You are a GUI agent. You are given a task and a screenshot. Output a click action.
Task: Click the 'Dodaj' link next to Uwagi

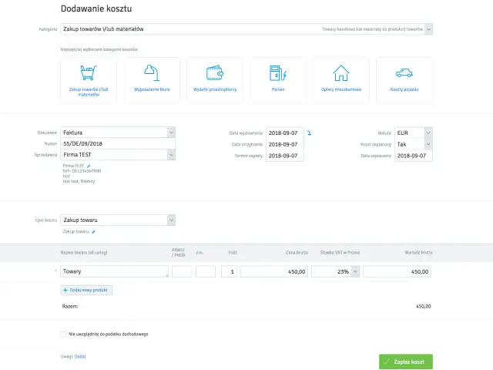[x=80, y=356]
